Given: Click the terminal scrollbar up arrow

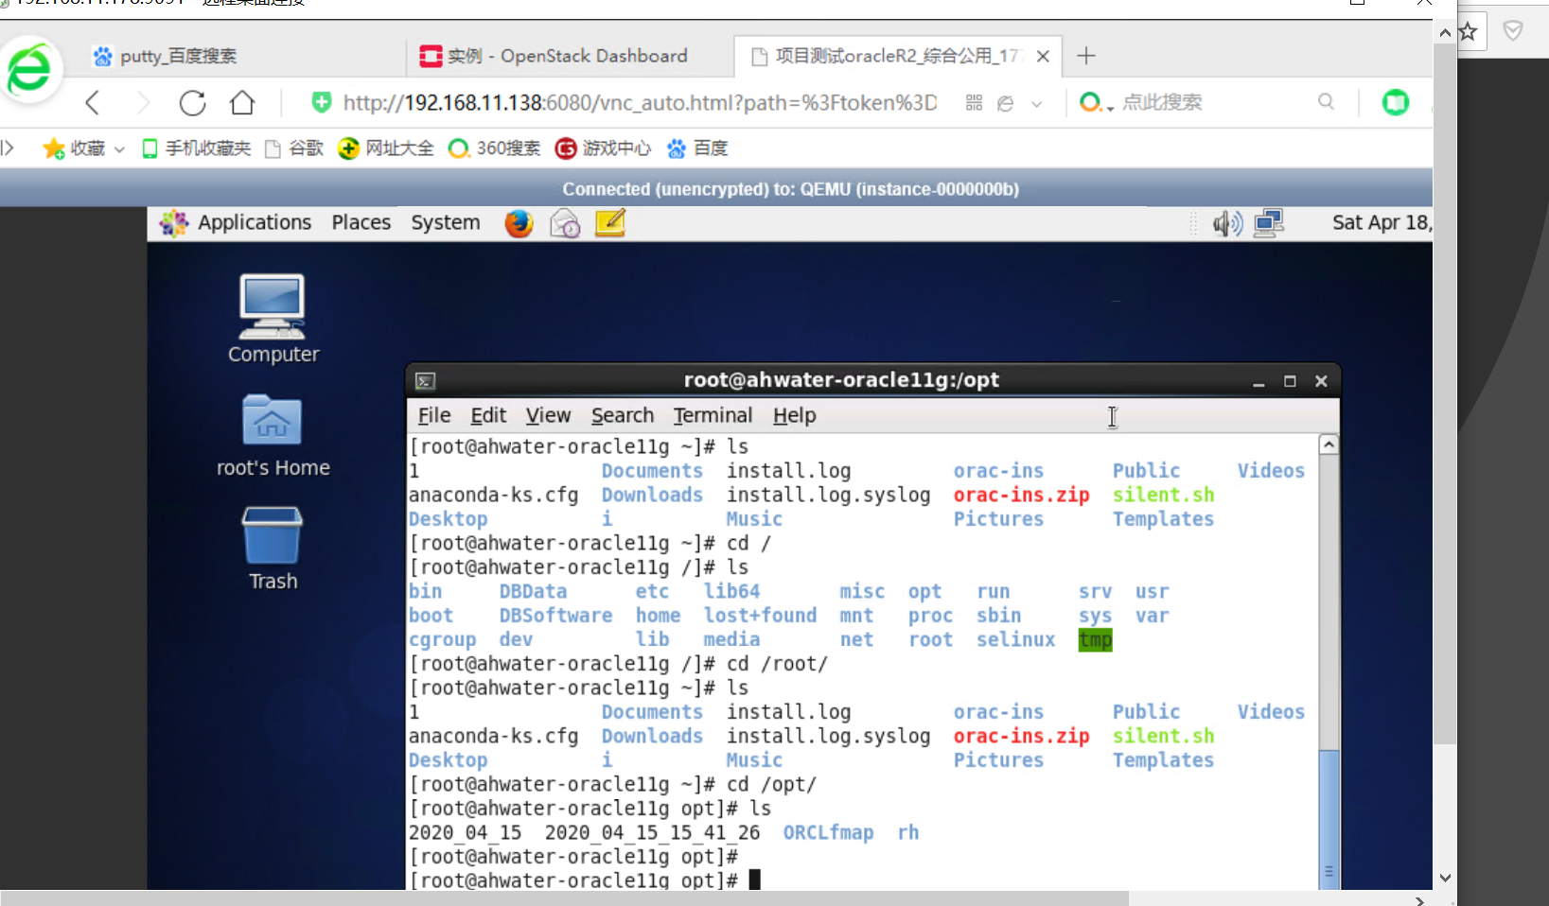Looking at the screenshot, I should click(x=1329, y=444).
